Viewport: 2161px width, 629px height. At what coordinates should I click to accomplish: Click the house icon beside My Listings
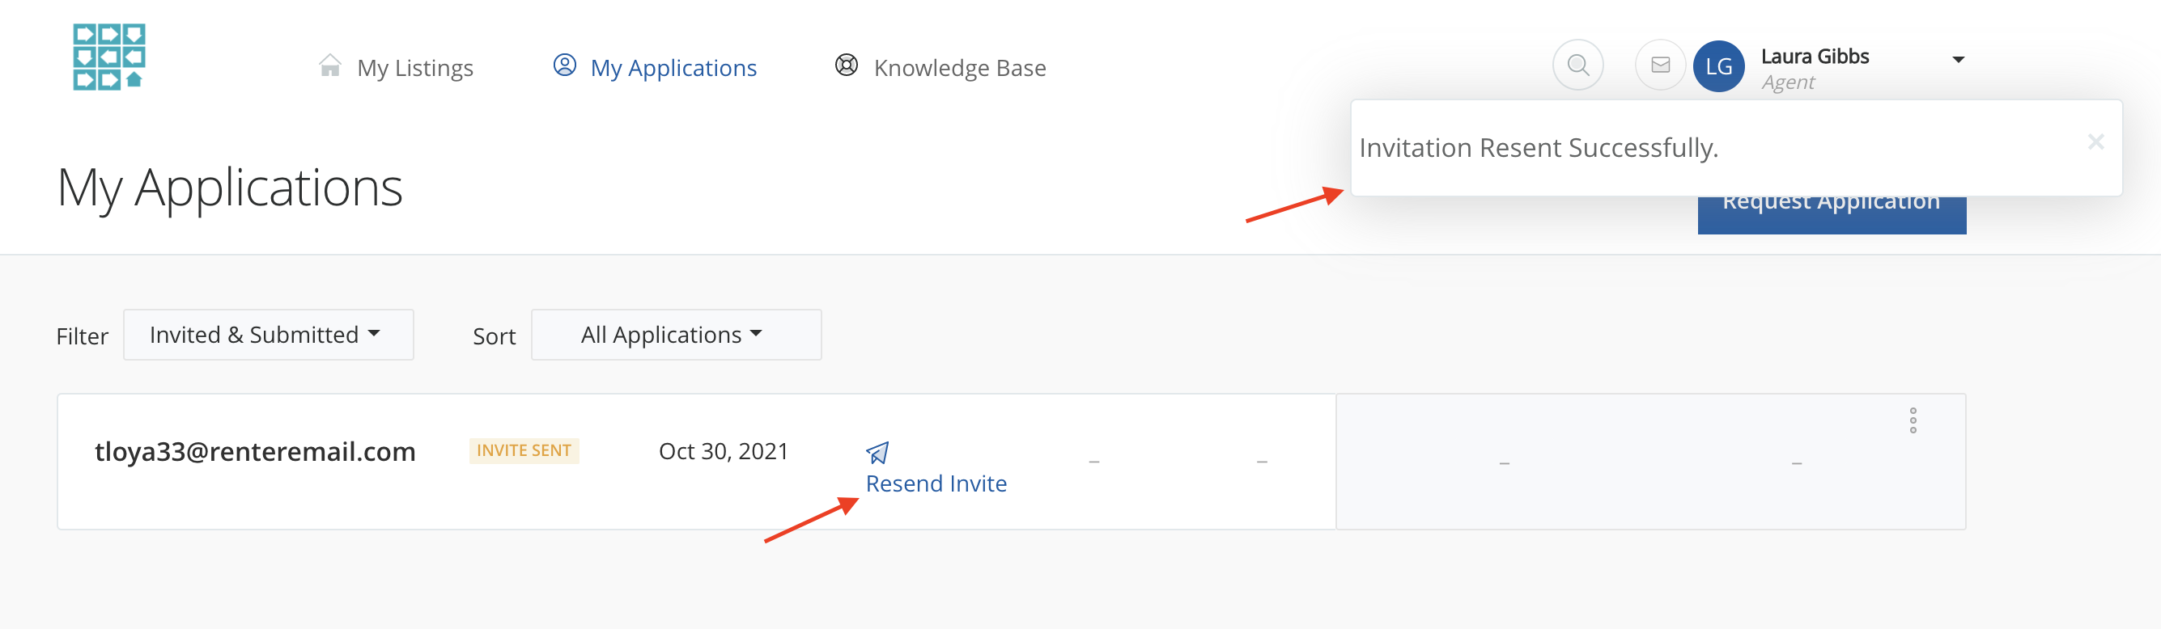(330, 66)
